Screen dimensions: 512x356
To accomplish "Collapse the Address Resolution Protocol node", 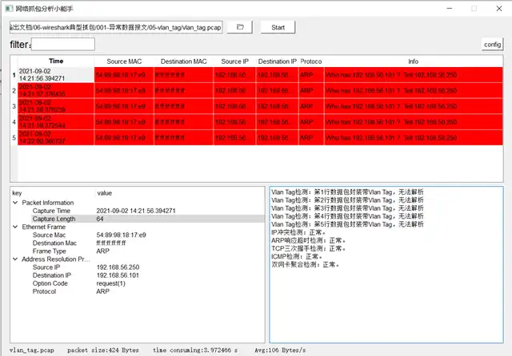I will (x=15, y=259).
